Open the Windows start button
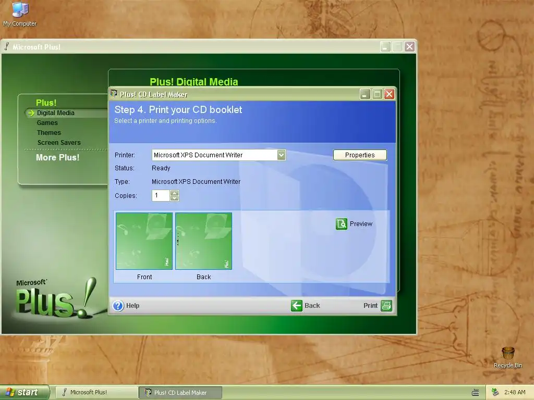 (25, 392)
